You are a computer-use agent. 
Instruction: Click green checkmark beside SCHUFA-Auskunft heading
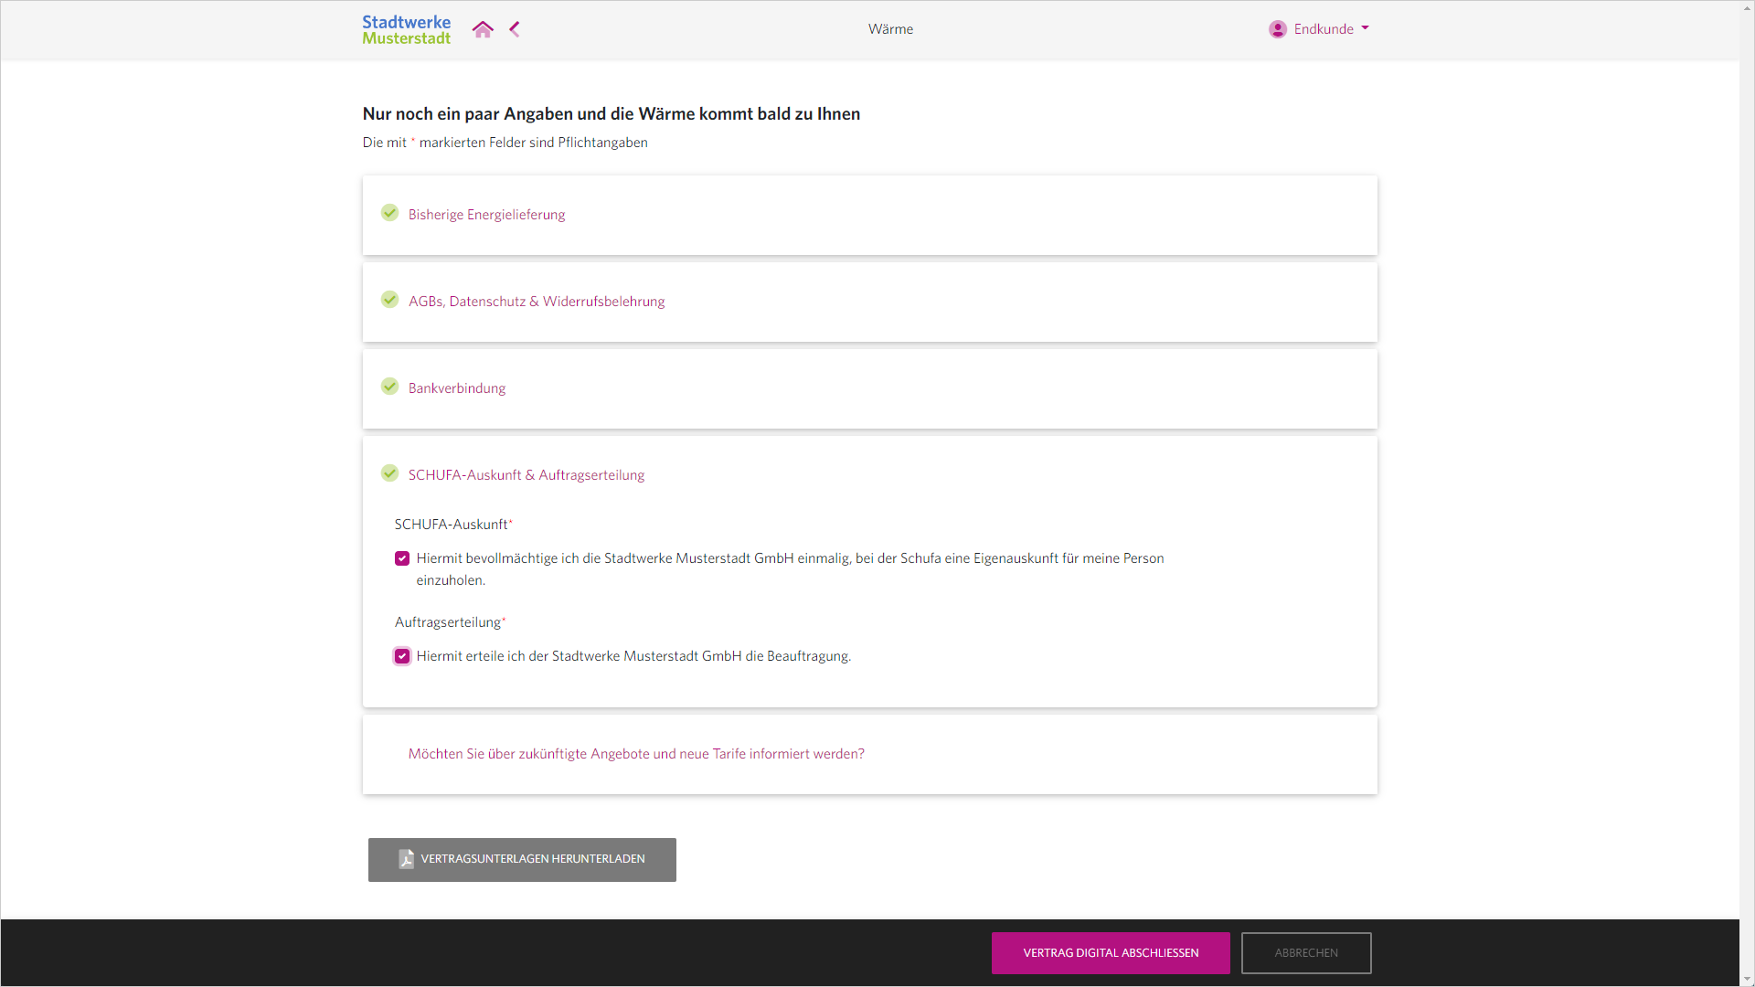click(390, 473)
